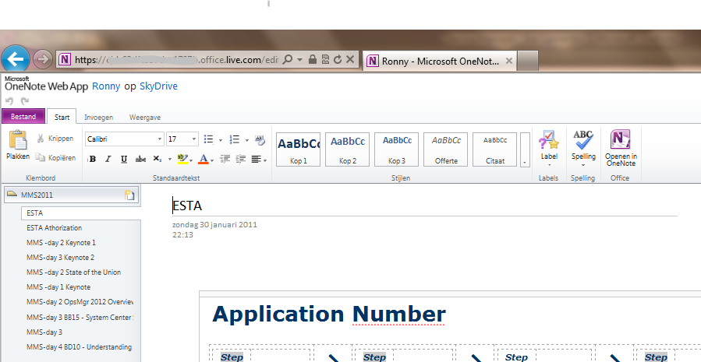Increase paragraph indent
Viewport: 701px width, 362px height.
241,159
